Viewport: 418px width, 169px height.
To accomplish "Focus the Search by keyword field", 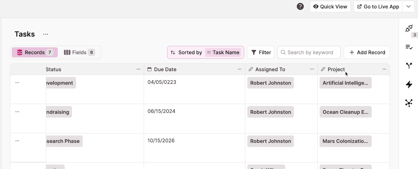I will coord(309,53).
